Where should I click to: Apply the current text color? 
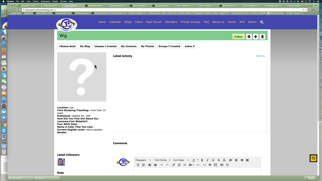(193, 160)
